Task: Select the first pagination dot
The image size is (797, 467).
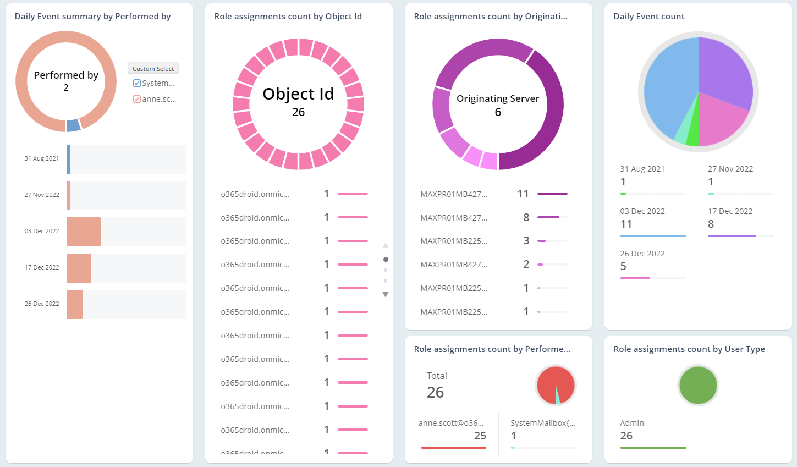Action: (386, 259)
